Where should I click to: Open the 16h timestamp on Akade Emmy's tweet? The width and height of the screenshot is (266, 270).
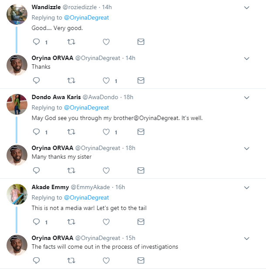pyautogui.click(x=120, y=187)
